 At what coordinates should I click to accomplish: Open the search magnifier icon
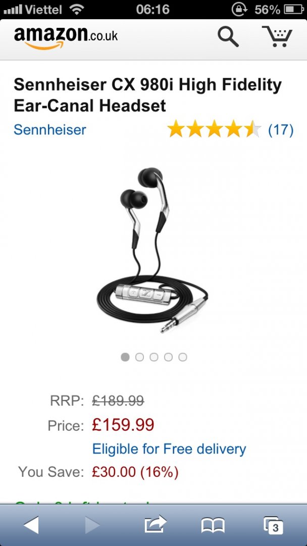coord(228,36)
